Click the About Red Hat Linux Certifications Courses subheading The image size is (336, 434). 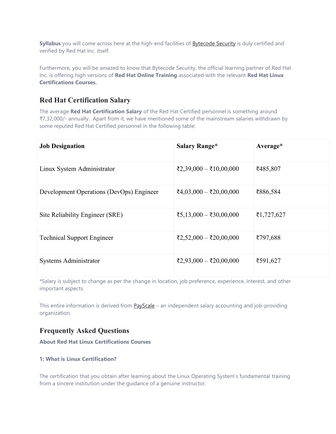pos(95,342)
